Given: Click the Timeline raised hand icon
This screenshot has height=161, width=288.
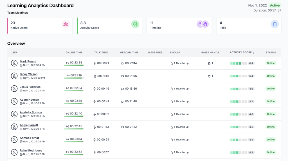Looking at the screenshot, I should click(x=205, y=24).
